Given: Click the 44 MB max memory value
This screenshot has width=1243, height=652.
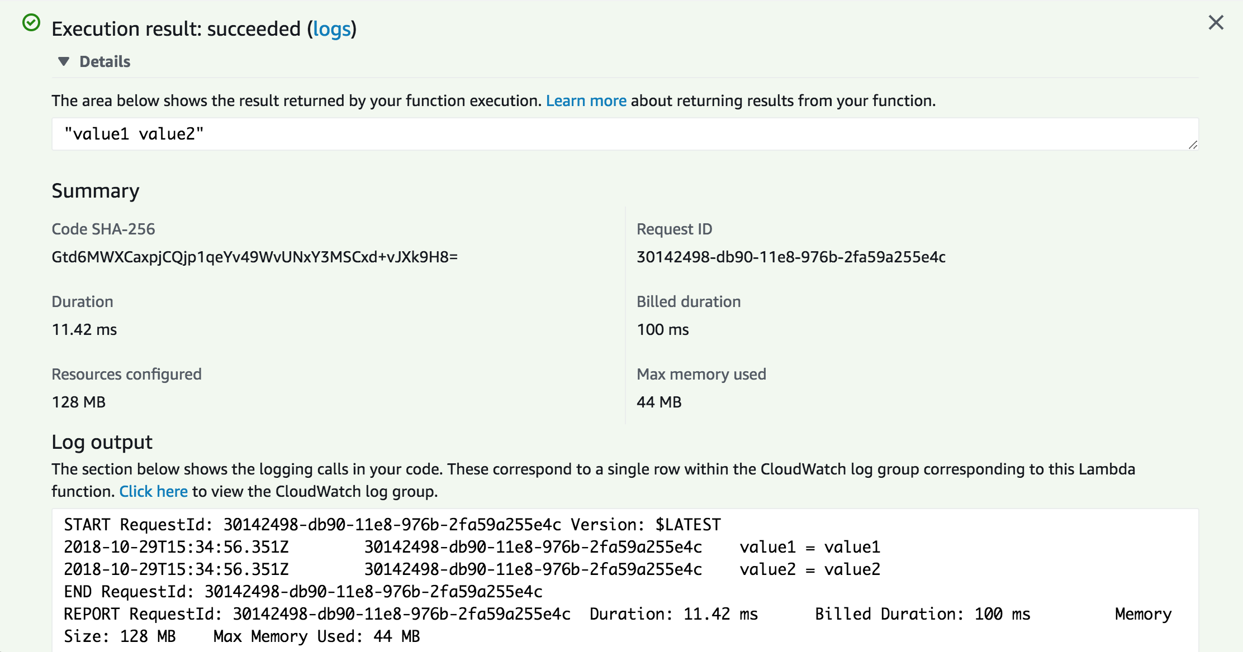Looking at the screenshot, I should [659, 402].
